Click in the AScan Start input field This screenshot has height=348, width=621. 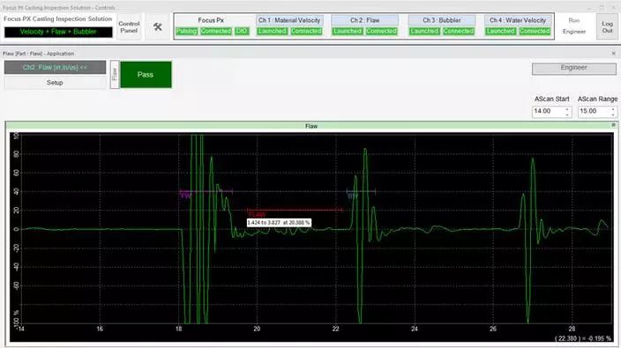[x=548, y=112]
